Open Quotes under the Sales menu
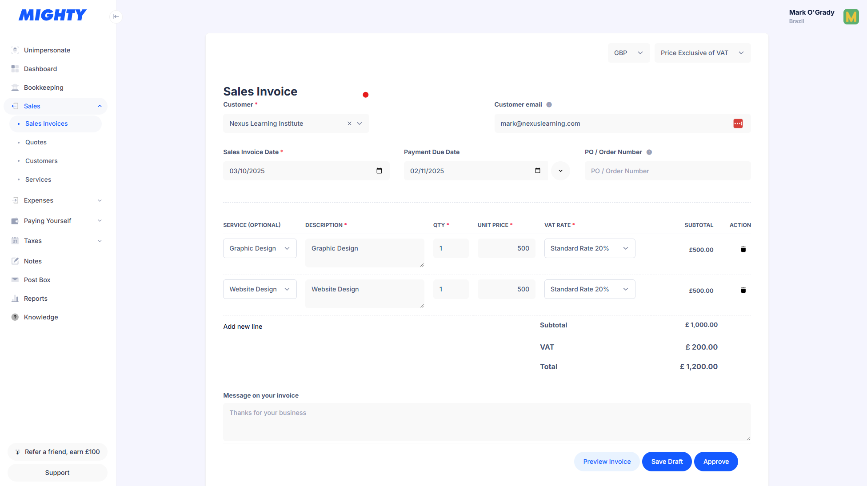867x486 pixels. coord(36,142)
